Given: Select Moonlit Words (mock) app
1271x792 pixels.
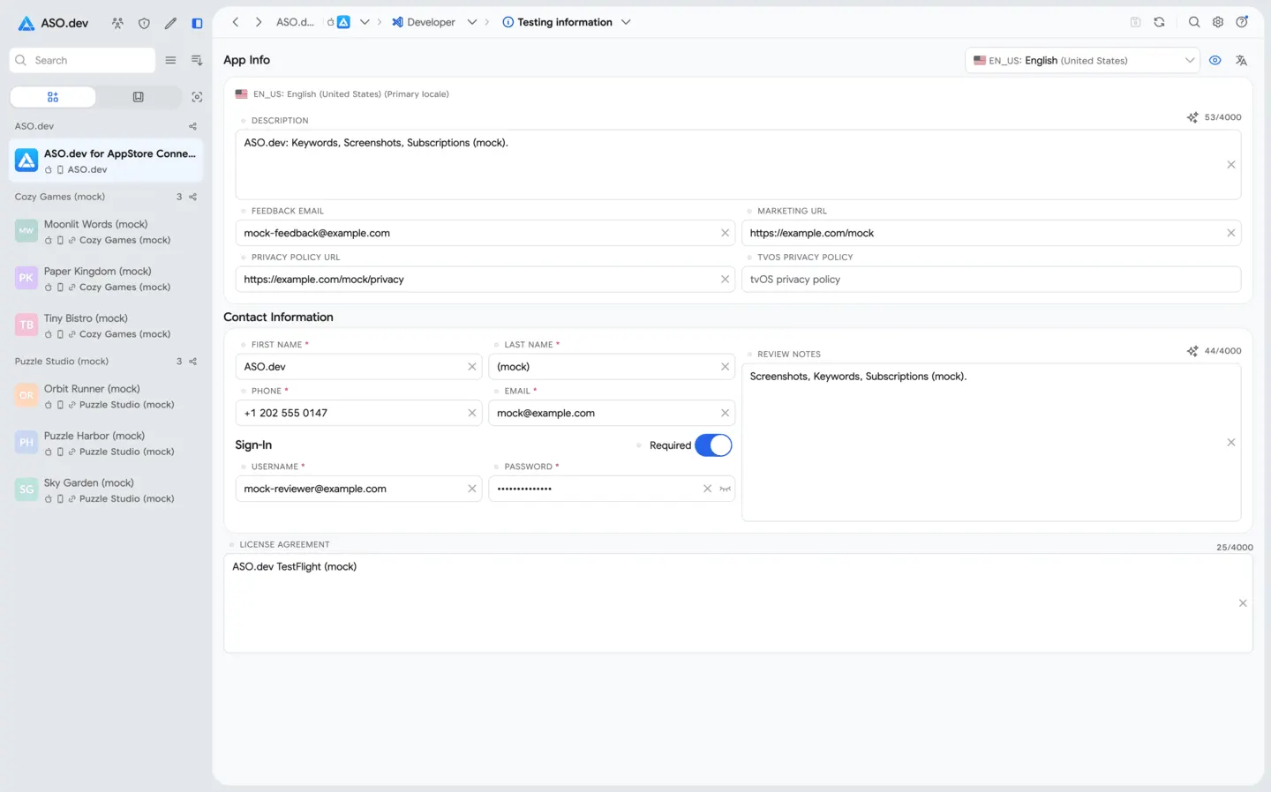Looking at the screenshot, I should click(x=106, y=231).
